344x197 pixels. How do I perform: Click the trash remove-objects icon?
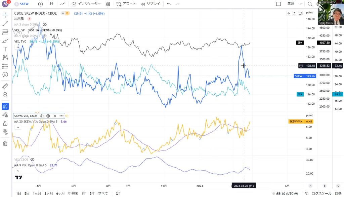click(5, 143)
